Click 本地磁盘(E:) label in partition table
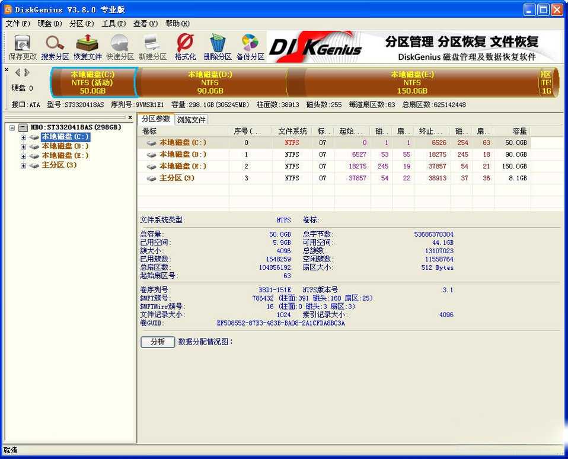Viewport: 568px width, 459px height. pos(183,166)
